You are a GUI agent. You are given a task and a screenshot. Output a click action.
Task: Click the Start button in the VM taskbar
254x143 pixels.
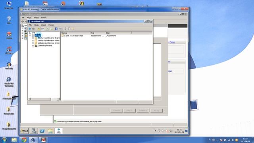click(24, 131)
